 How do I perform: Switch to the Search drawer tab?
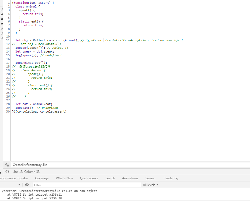click(110, 178)
